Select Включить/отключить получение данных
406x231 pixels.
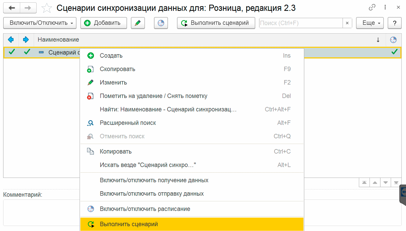click(192, 180)
